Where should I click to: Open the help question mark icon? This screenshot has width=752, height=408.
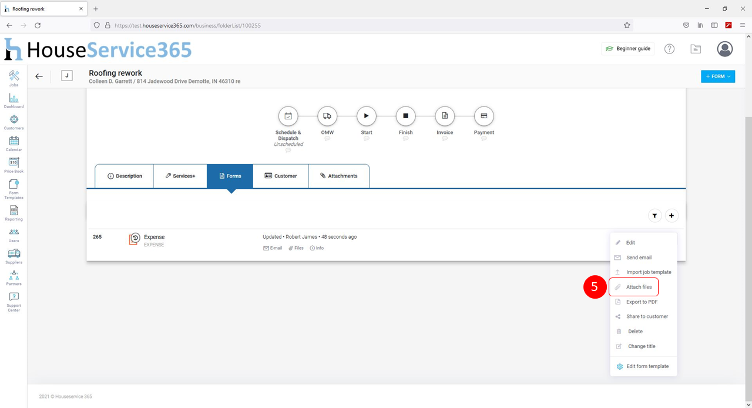pos(669,49)
